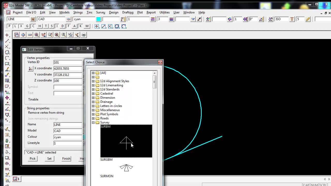Click the cyan colour swatch in top toolbar

point(99,19)
